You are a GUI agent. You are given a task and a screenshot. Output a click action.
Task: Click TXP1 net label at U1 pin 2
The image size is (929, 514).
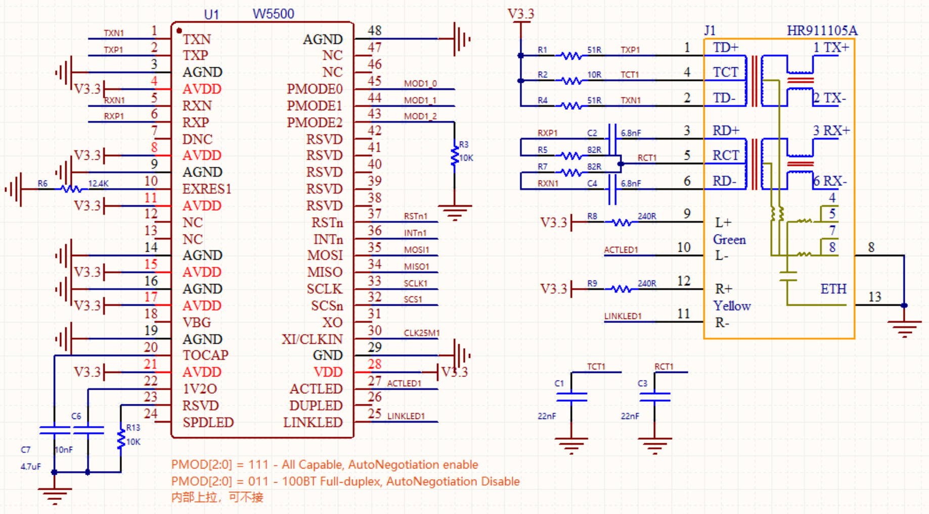(114, 50)
